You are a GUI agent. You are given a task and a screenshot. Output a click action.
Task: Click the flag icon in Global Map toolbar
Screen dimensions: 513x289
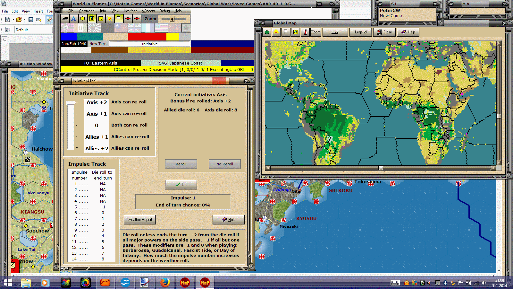tap(286, 32)
